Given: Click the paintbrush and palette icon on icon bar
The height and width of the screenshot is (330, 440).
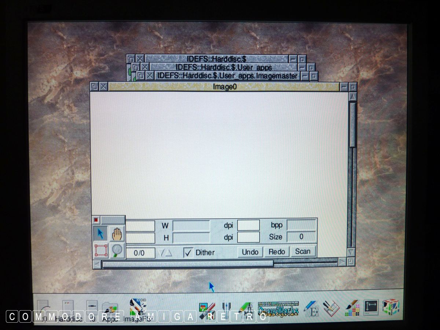Looking at the screenshot, I should pos(353,308).
